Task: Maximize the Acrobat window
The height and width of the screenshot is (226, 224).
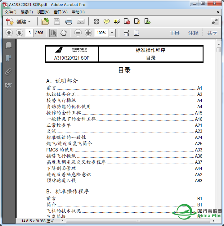Action: coord(203,3)
